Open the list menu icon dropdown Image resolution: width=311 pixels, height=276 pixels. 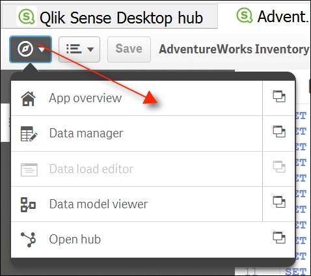[79, 49]
